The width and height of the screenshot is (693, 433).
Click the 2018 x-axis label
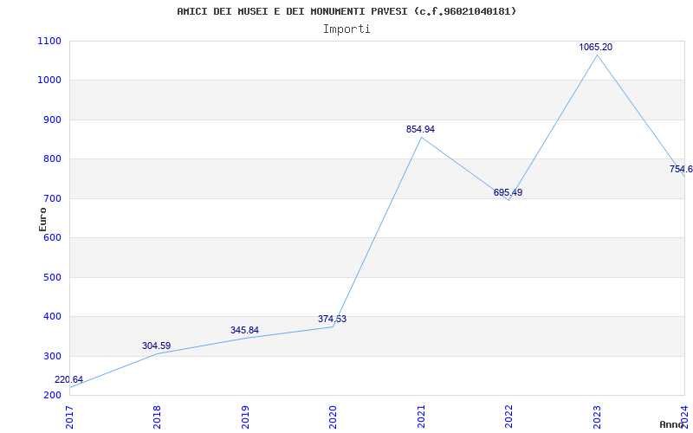point(158,417)
